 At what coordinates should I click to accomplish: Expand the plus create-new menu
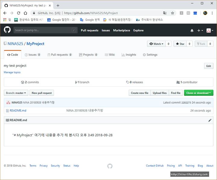(200, 30)
